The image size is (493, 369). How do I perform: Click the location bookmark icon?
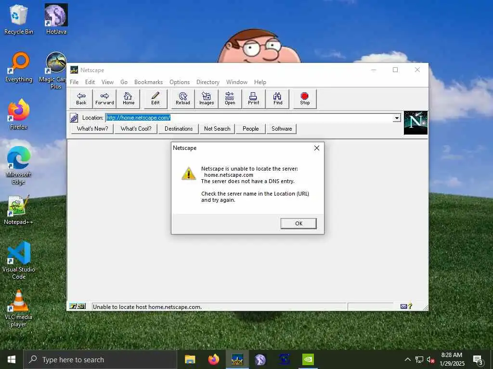pos(74,118)
